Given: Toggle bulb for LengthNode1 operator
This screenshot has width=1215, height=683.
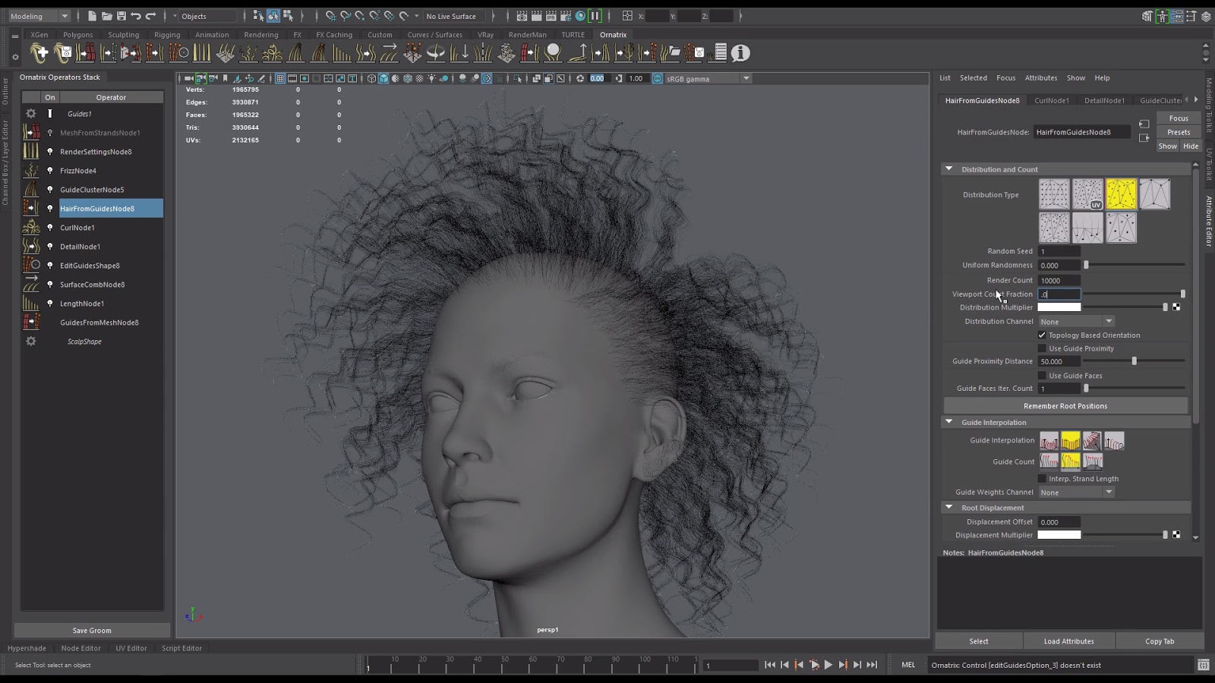Looking at the screenshot, I should (x=50, y=304).
